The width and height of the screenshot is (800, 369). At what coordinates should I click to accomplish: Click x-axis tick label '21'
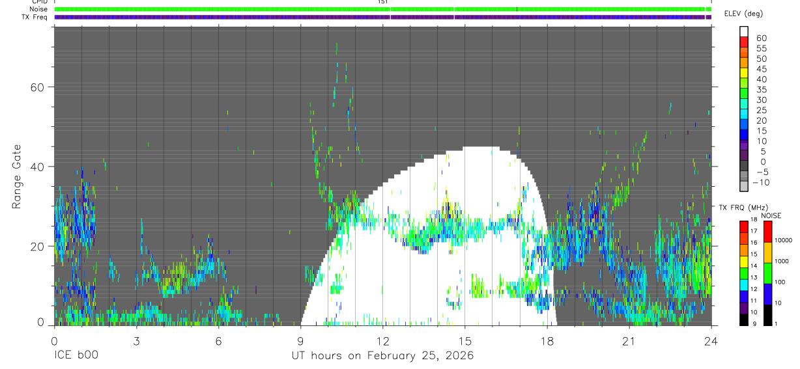point(629,341)
